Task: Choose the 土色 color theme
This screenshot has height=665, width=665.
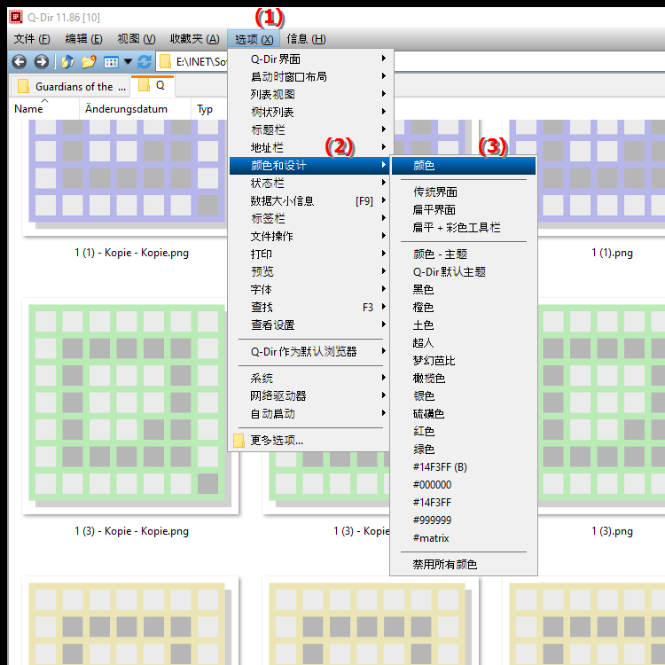Action: point(463,325)
